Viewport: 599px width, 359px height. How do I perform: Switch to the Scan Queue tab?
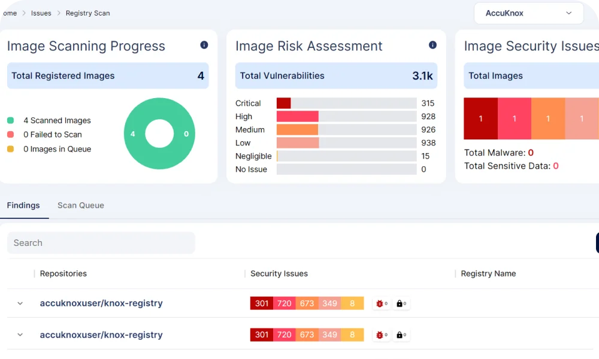tap(81, 205)
